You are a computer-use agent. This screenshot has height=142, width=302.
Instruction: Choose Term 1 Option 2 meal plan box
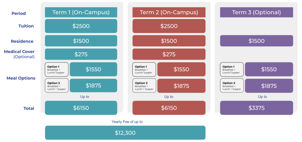pyautogui.click(x=57, y=86)
